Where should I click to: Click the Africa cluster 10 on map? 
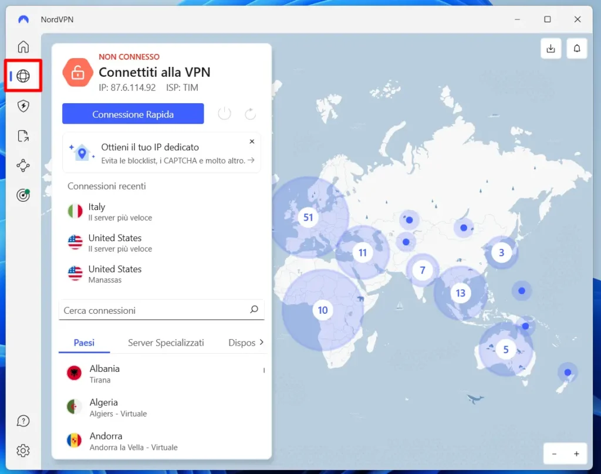pyautogui.click(x=323, y=310)
